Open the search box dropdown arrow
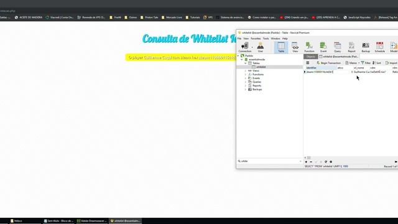398x224 pixels. click(300, 161)
